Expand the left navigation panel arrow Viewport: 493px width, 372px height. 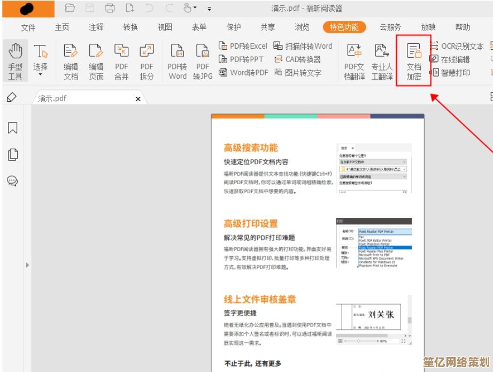(28, 265)
